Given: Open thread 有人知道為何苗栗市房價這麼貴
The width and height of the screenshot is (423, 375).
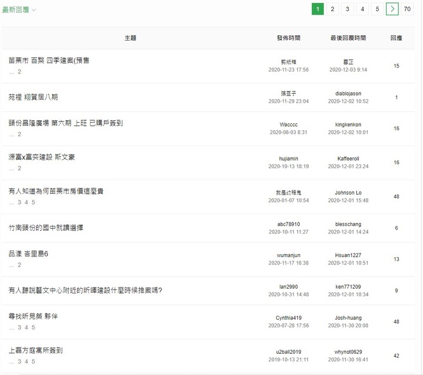Looking at the screenshot, I should [x=56, y=191].
